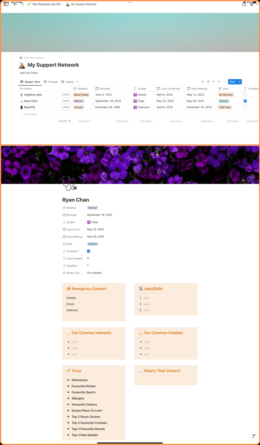Click the Best Friend relation tag
This screenshot has height=445, width=260.
point(81,95)
